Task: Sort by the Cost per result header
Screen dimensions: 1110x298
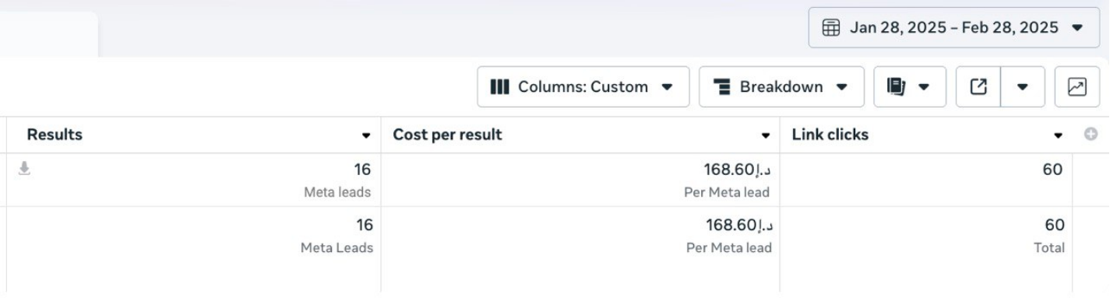Action: point(447,135)
